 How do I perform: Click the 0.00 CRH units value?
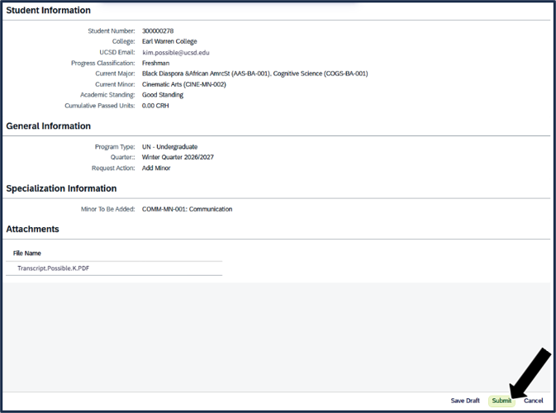155,106
